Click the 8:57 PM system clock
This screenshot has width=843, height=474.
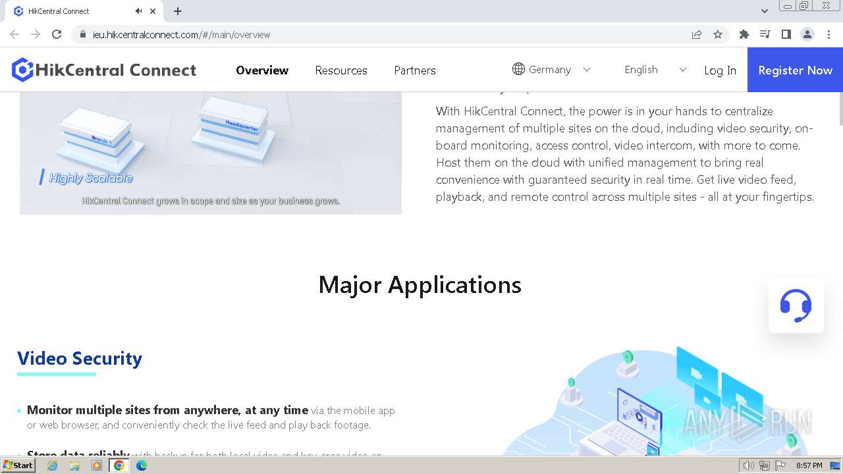[809, 465]
